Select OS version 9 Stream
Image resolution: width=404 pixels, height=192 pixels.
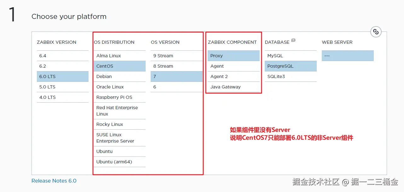click(177, 56)
